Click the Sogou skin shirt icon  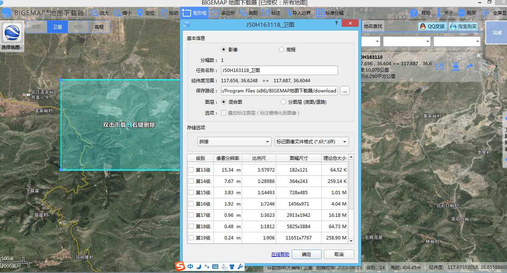point(232,267)
